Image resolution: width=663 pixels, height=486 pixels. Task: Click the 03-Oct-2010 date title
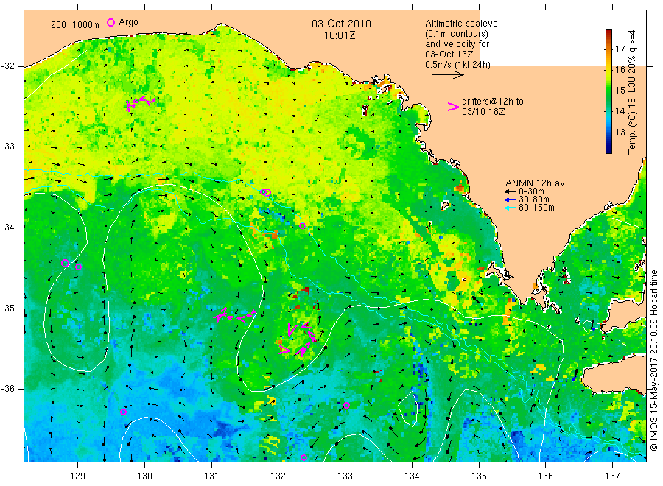pos(341,24)
